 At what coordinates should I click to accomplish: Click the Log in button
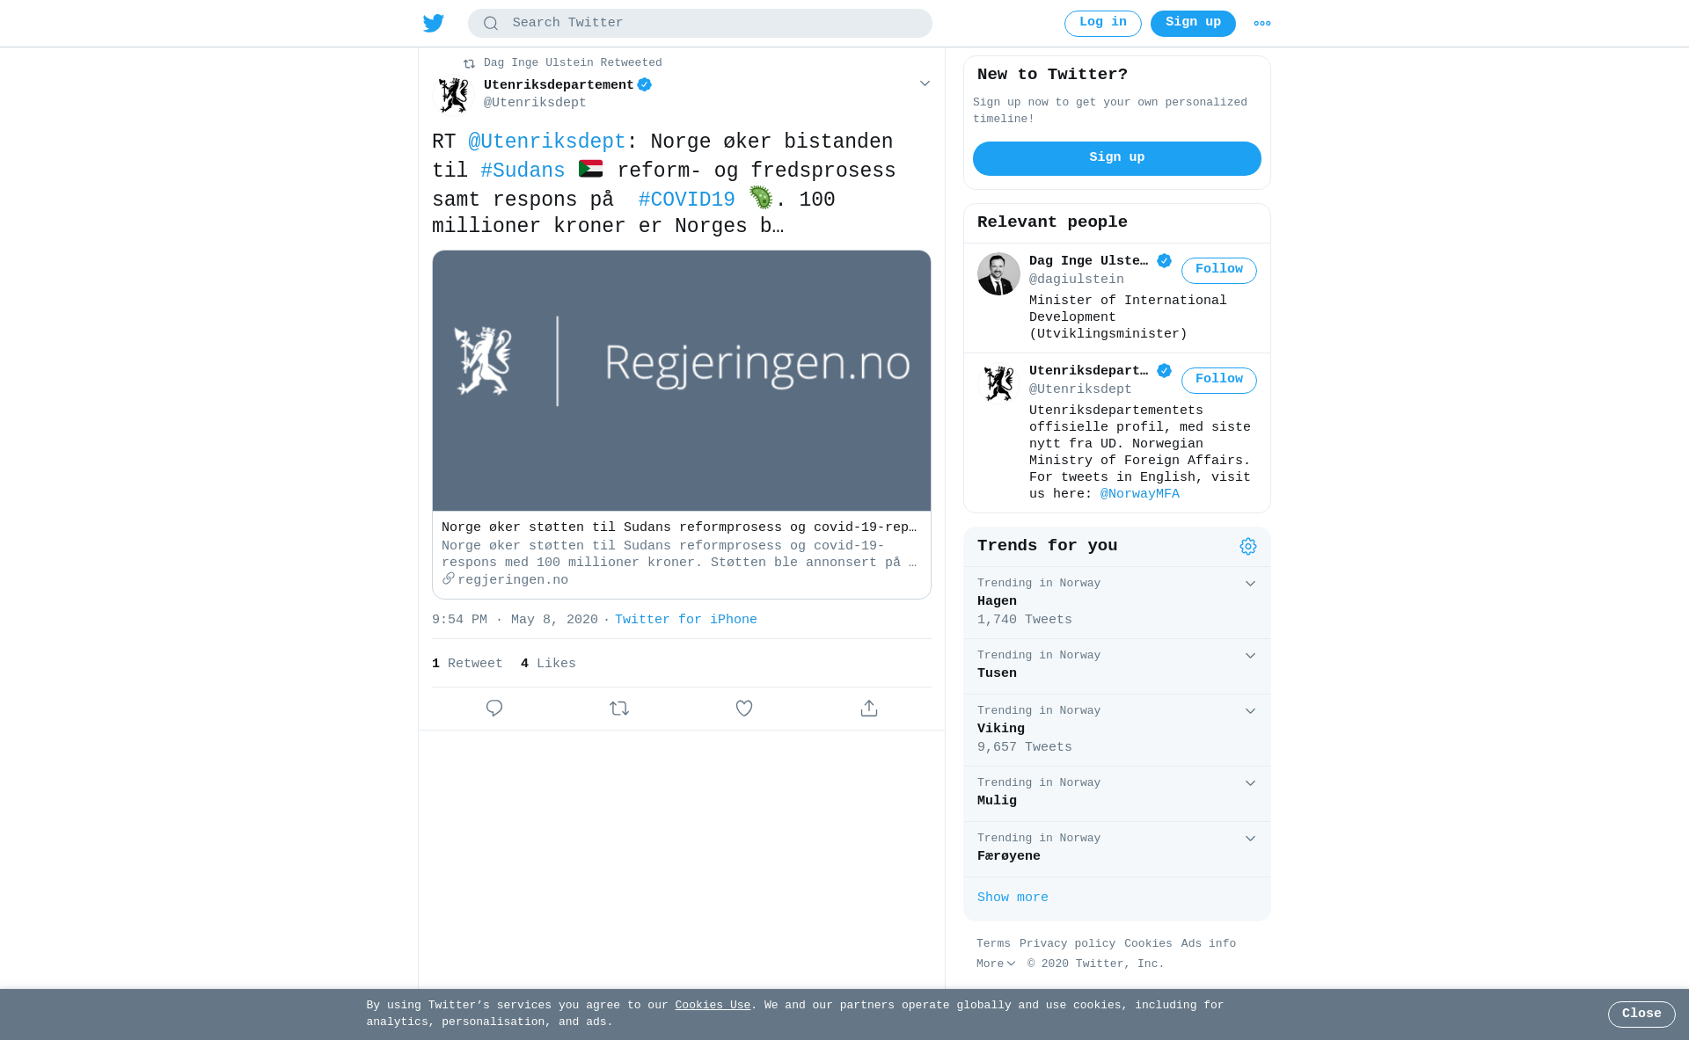point(1103,23)
